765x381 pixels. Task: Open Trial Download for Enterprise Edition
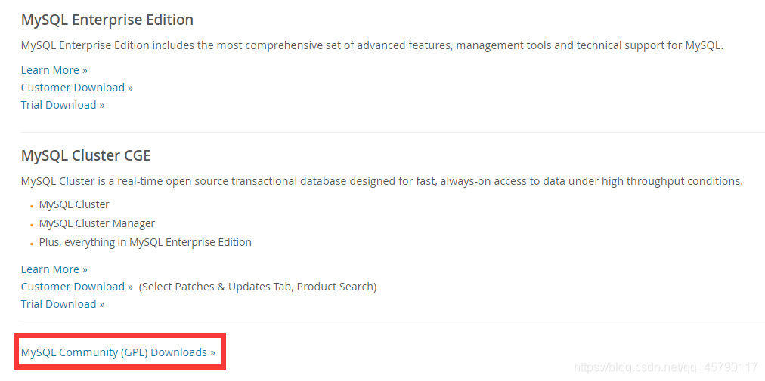click(63, 105)
